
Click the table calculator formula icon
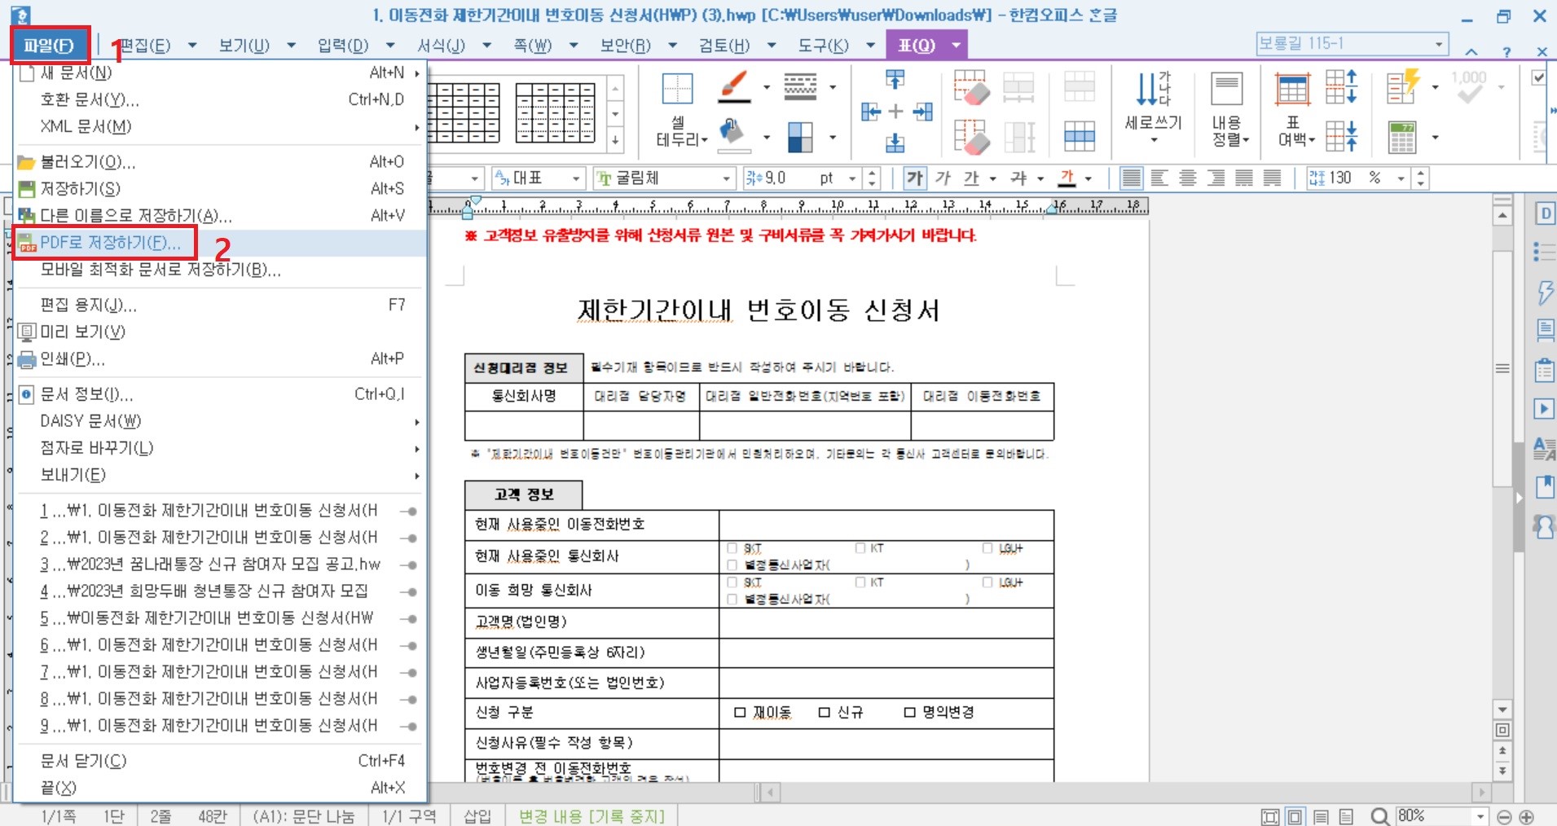click(1402, 137)
